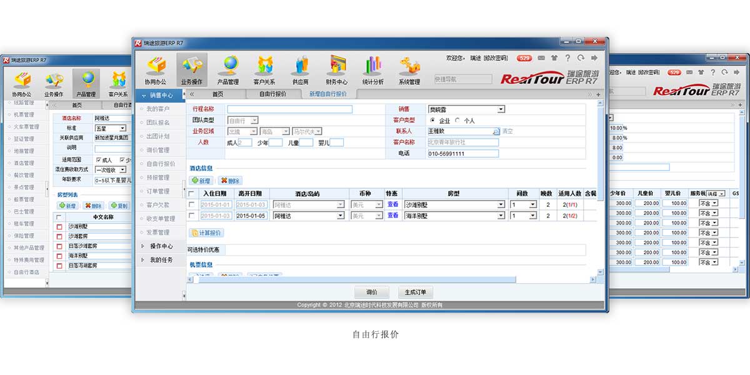Screen dimensions: 750x375
Task: Open the 协同办公 module icon
Action: pos(156,67)
